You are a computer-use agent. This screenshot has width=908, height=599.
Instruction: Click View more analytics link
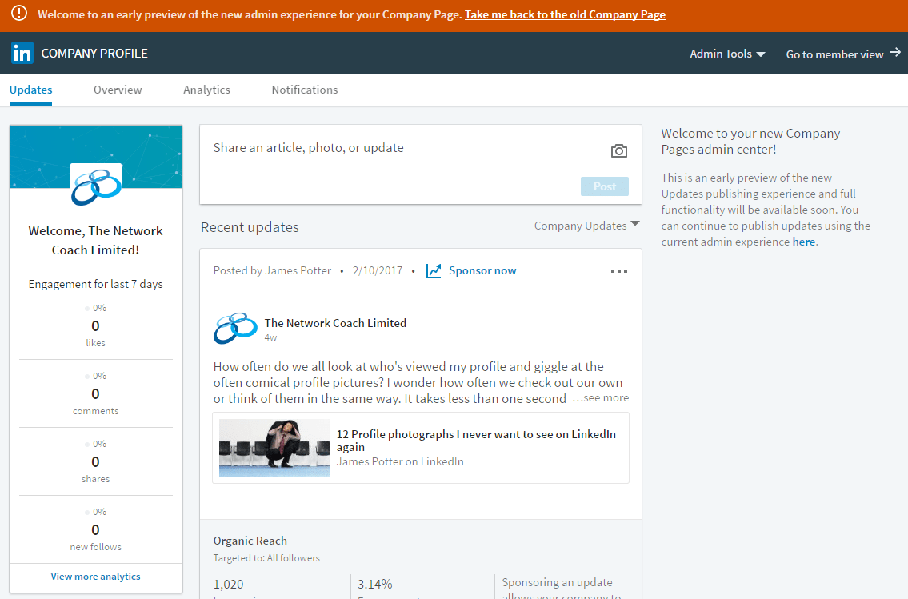[95, 577]
